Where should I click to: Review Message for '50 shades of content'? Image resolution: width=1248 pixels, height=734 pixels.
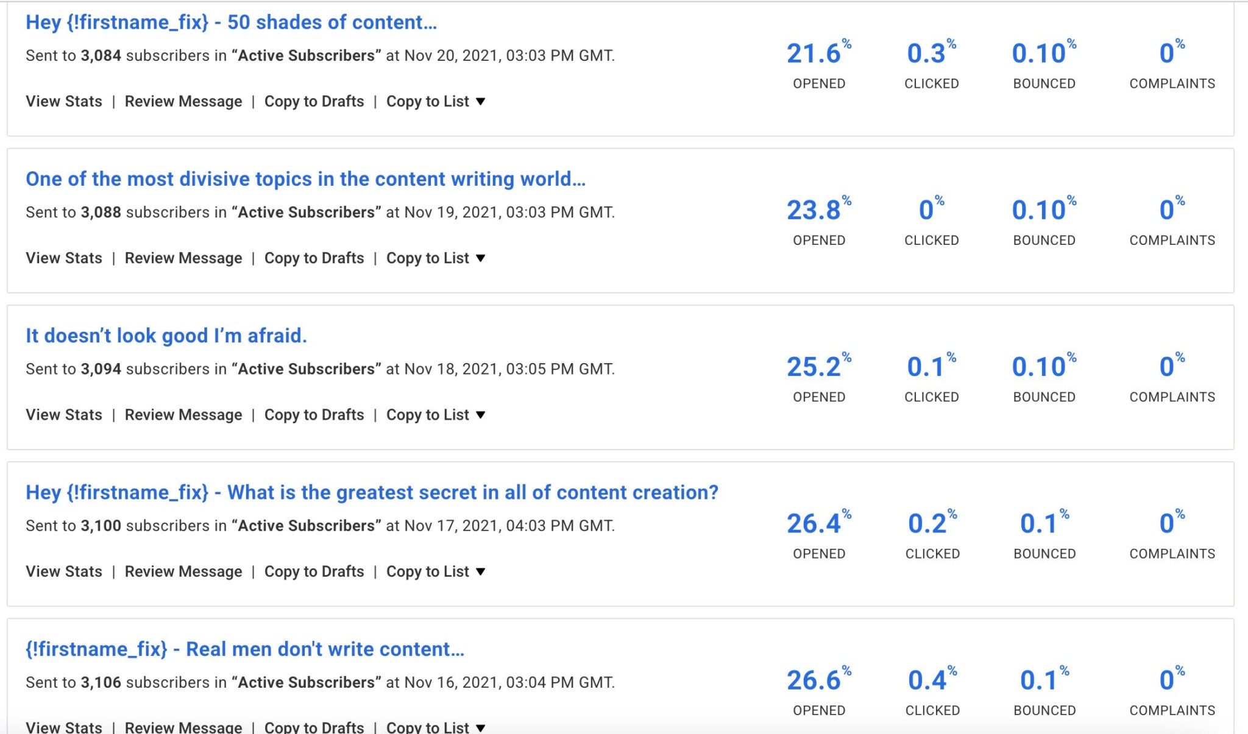click(183, 101)
